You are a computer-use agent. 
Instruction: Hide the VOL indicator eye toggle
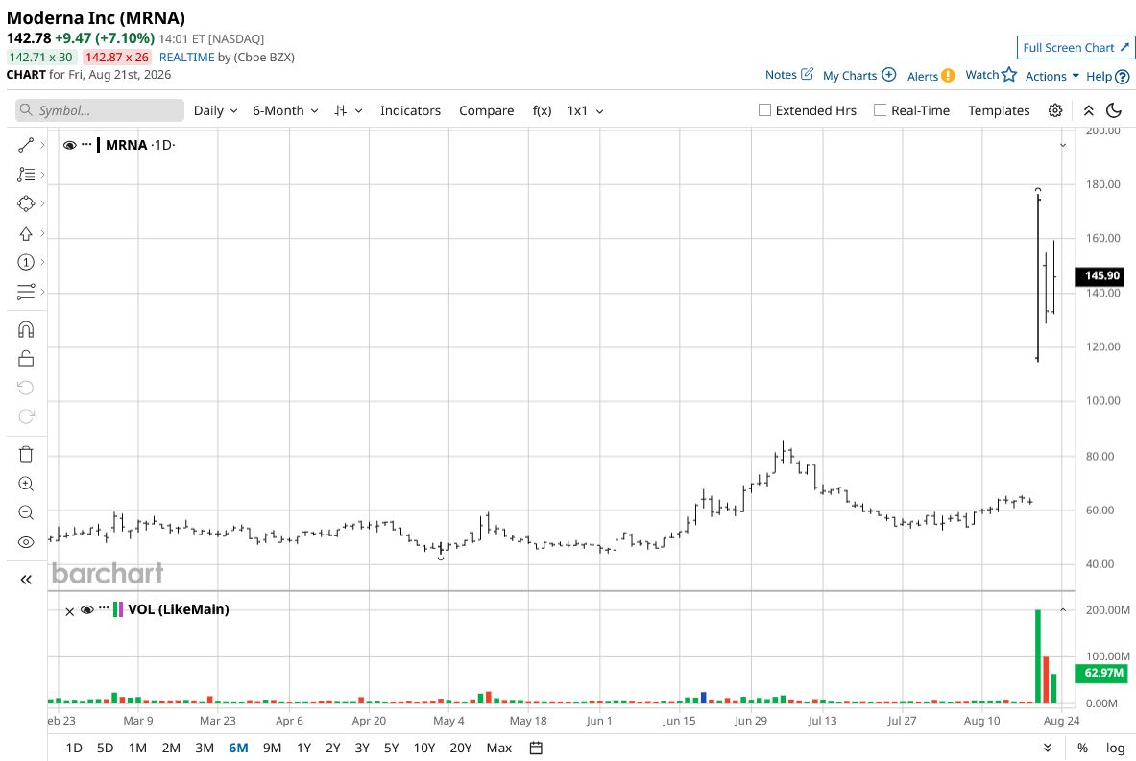point(87,609)
